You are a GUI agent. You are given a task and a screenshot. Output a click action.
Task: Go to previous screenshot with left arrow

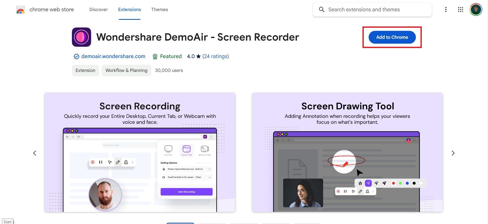coord(35,153)
